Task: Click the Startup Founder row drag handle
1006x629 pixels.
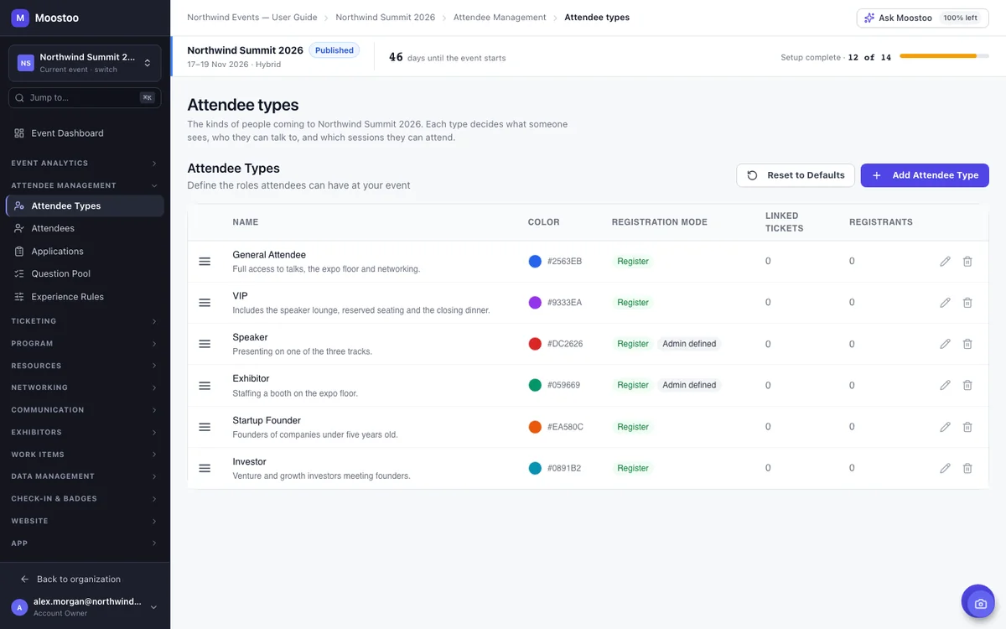Action: (205, 427)
